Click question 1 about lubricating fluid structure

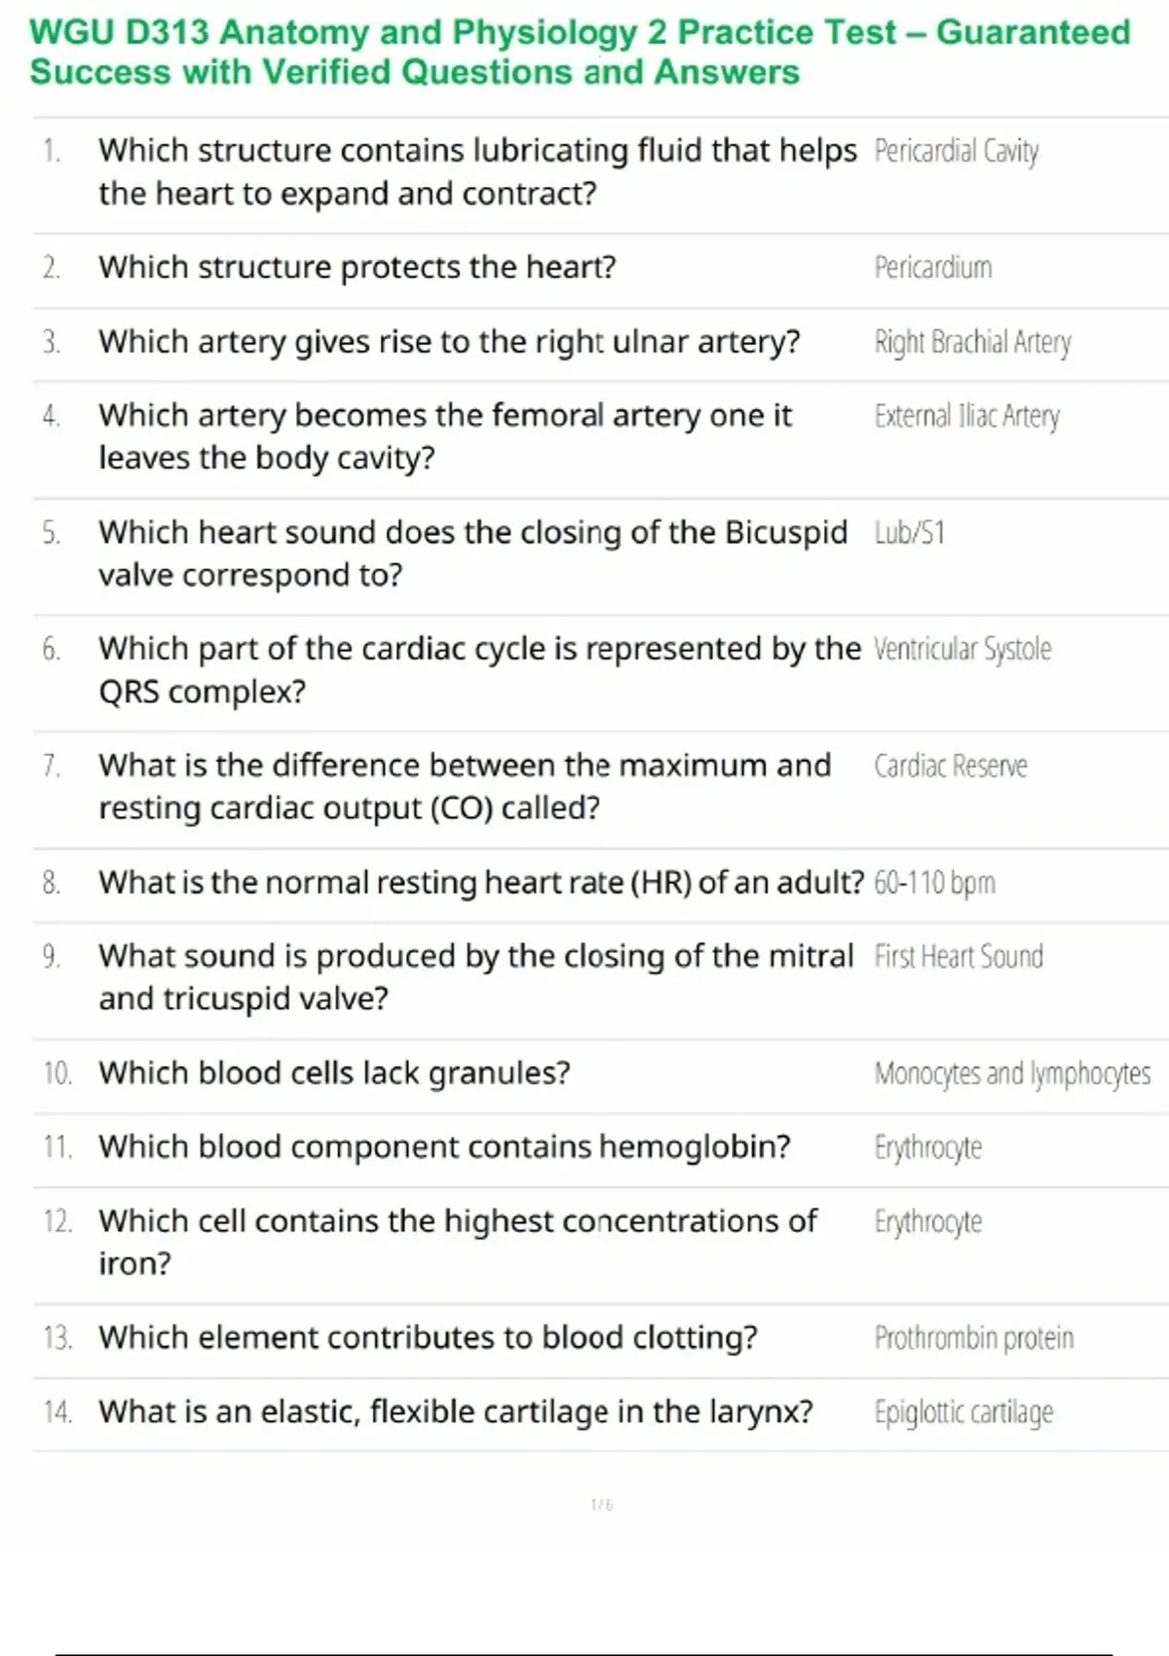point(477,171)
